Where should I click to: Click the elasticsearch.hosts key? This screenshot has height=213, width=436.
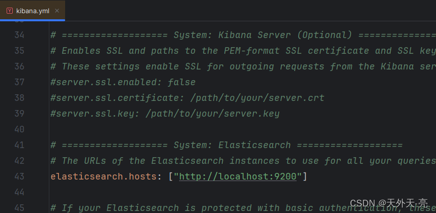[x=103, y=176]
